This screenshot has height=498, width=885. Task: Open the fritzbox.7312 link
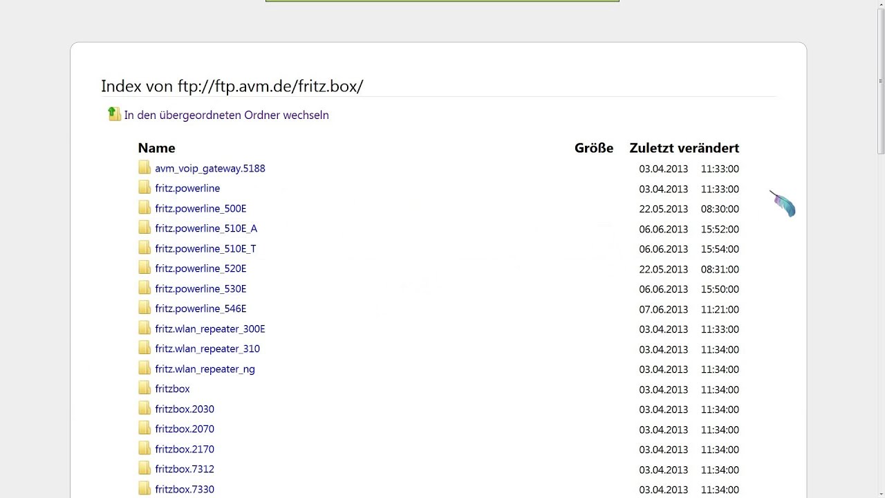pyautogui.click(x=185, y=469)
